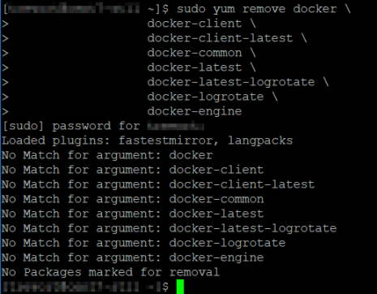Screen dimensions: 377x294
Task: Click 'No Packages marked for removal' message
Action: (x=110, y=272)
